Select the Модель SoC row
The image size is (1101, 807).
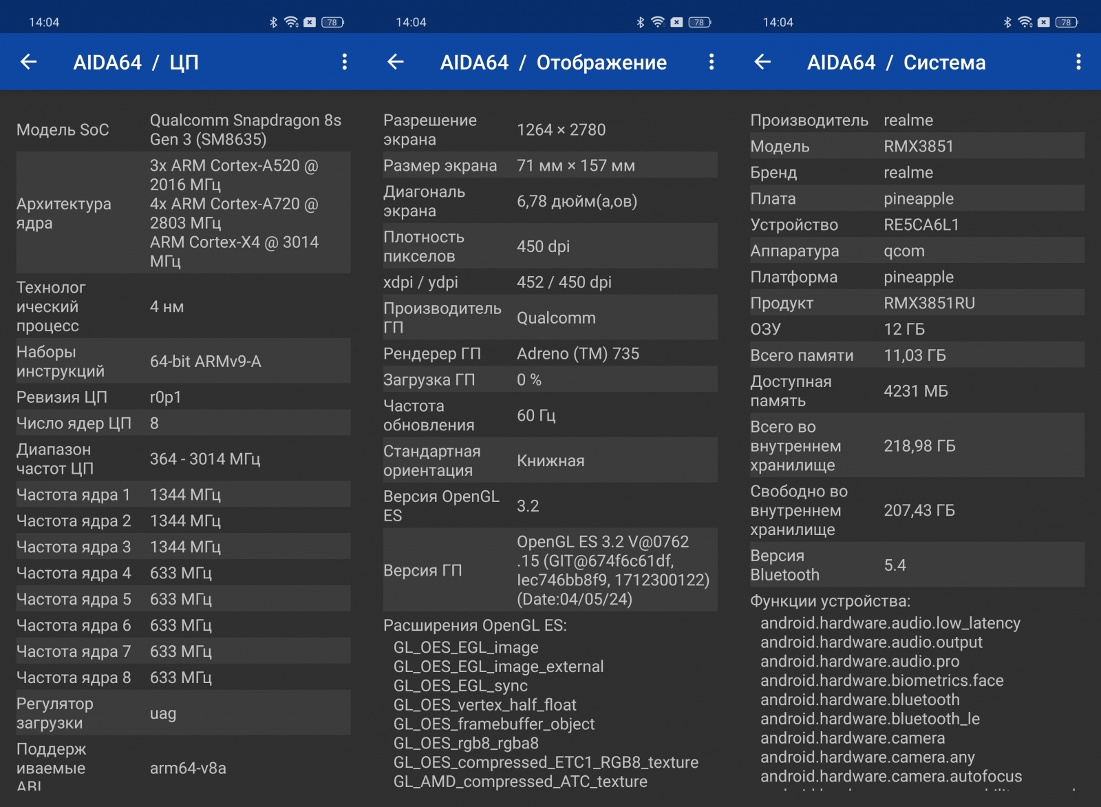coord(183,129)
